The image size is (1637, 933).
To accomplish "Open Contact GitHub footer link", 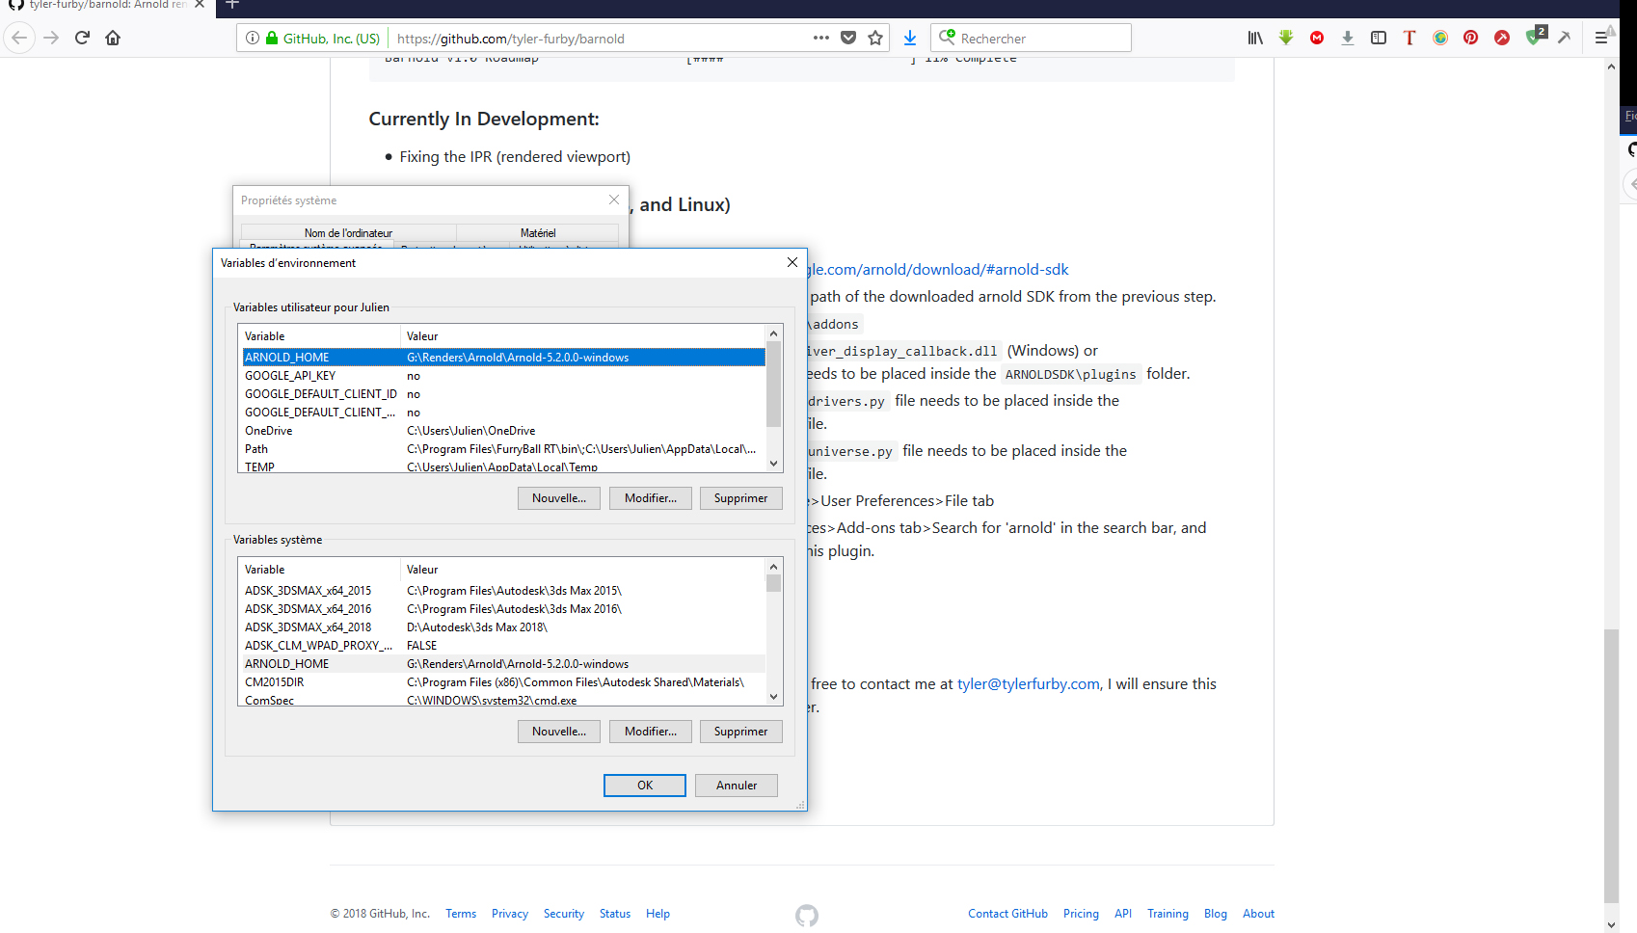I will [1007, 914].
